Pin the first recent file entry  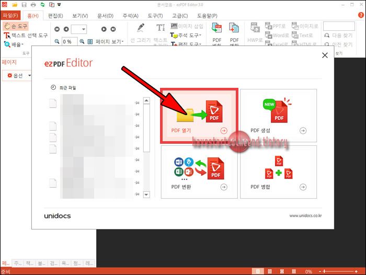point(137,102)
